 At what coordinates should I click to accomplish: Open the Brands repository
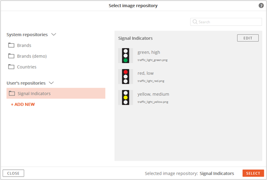tap(24, 46)
